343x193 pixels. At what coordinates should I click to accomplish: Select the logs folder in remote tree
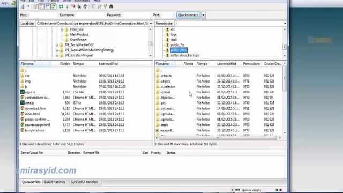(174, 34)
